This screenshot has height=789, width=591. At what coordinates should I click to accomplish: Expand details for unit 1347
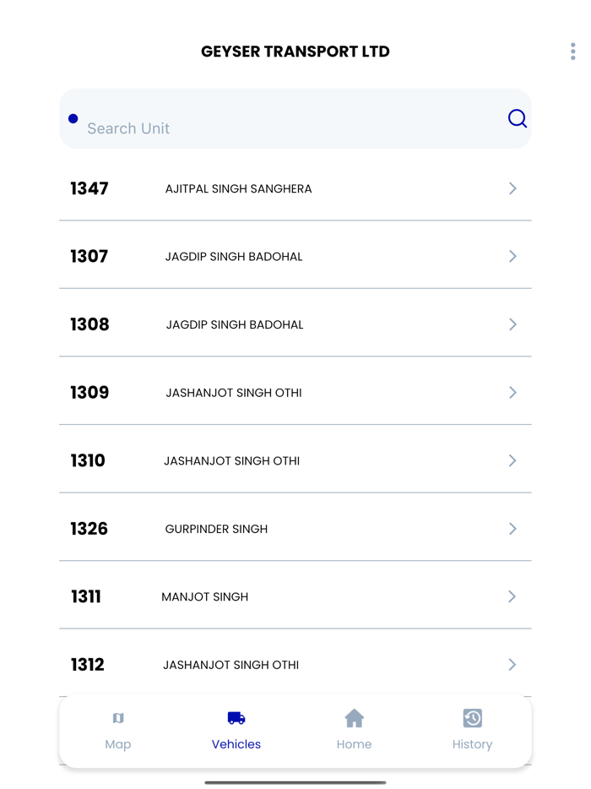(x=512, y=188)
